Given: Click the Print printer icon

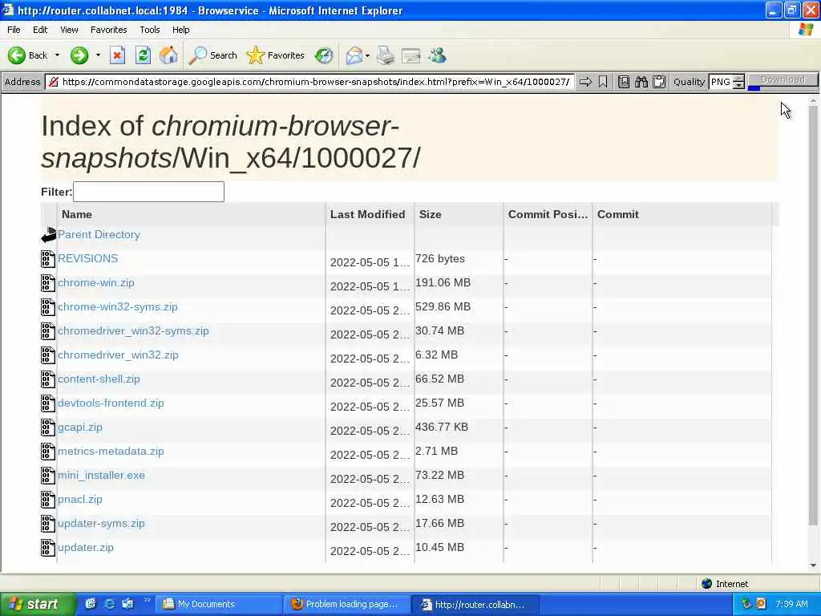Looking at the screenshot, I should 386,55.
